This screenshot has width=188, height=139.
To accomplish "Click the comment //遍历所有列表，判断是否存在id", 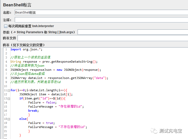I will point(36,82).
